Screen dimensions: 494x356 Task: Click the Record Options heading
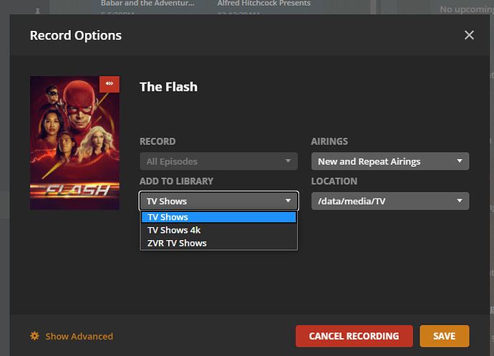coord(76,35)
